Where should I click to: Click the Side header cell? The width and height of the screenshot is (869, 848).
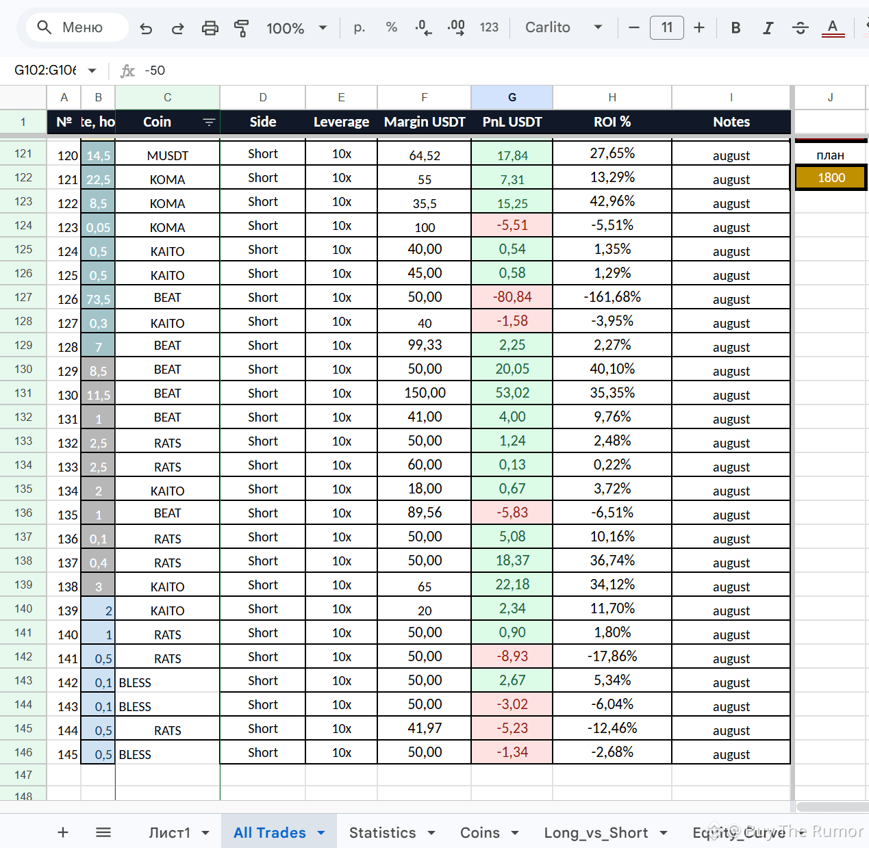tap(263, 122)
